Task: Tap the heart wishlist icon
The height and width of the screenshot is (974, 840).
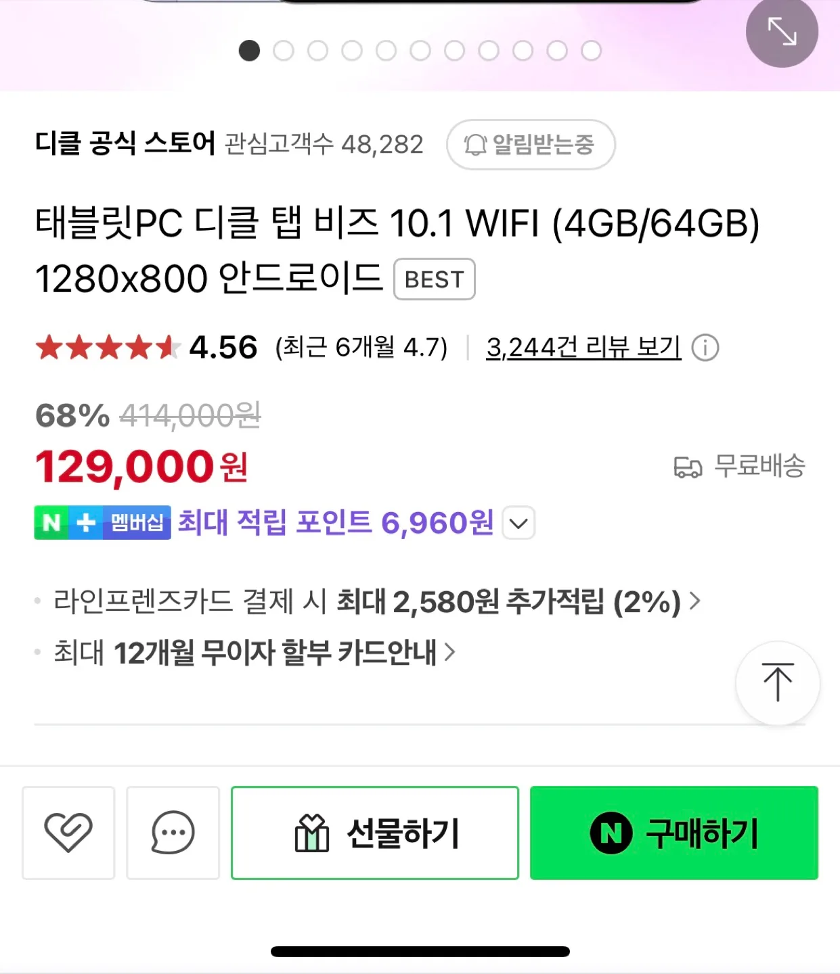Action: (68, 833)
